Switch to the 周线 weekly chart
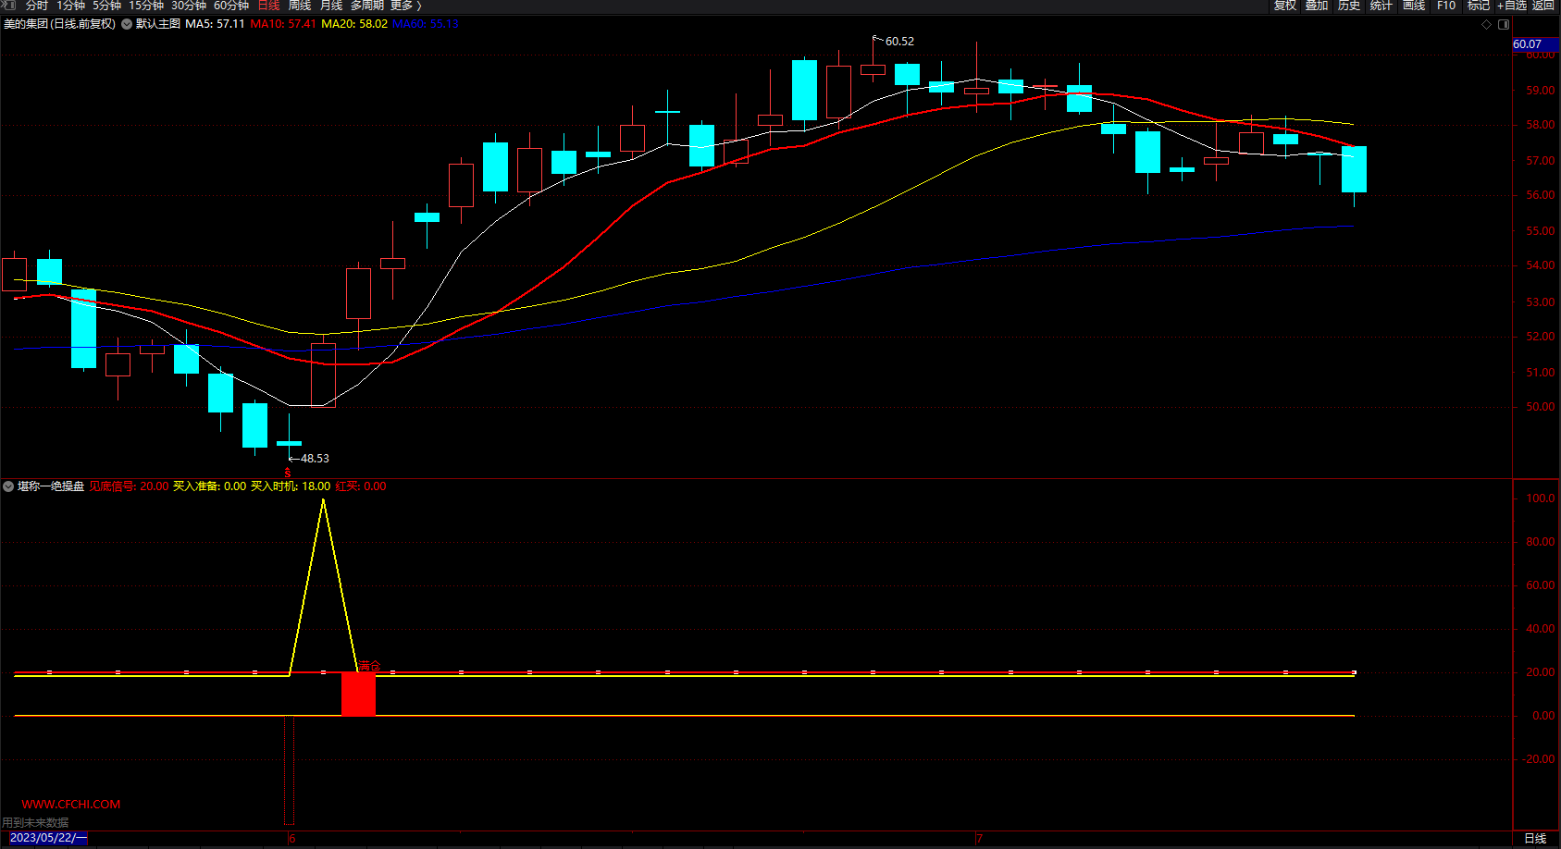This screenshot has height=849, width=1561. click(x=300, y=6)
